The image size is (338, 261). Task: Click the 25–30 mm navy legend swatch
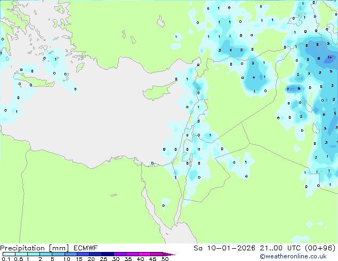pyautogui.click(x=107, y=254)
